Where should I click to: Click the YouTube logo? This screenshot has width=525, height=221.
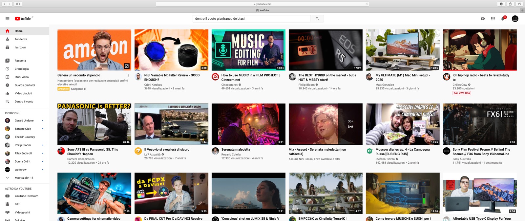(x=24, y=19)
